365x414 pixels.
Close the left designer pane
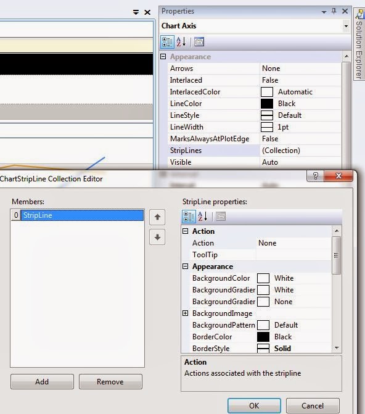(x=147, y=12)
